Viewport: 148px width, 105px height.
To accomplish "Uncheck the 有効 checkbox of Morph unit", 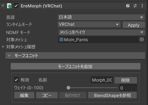I will (x=16, y=80).
